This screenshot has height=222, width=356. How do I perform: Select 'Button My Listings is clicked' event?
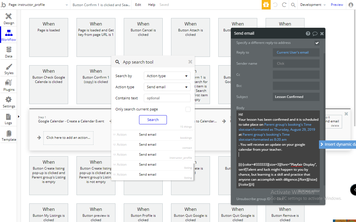49,213
